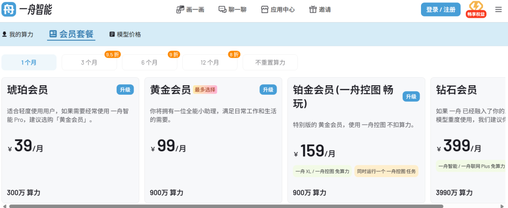Select the 1 个月 duration option
Image resolution: width=508 pixels, height=208 pixels.
pos(29,62)
